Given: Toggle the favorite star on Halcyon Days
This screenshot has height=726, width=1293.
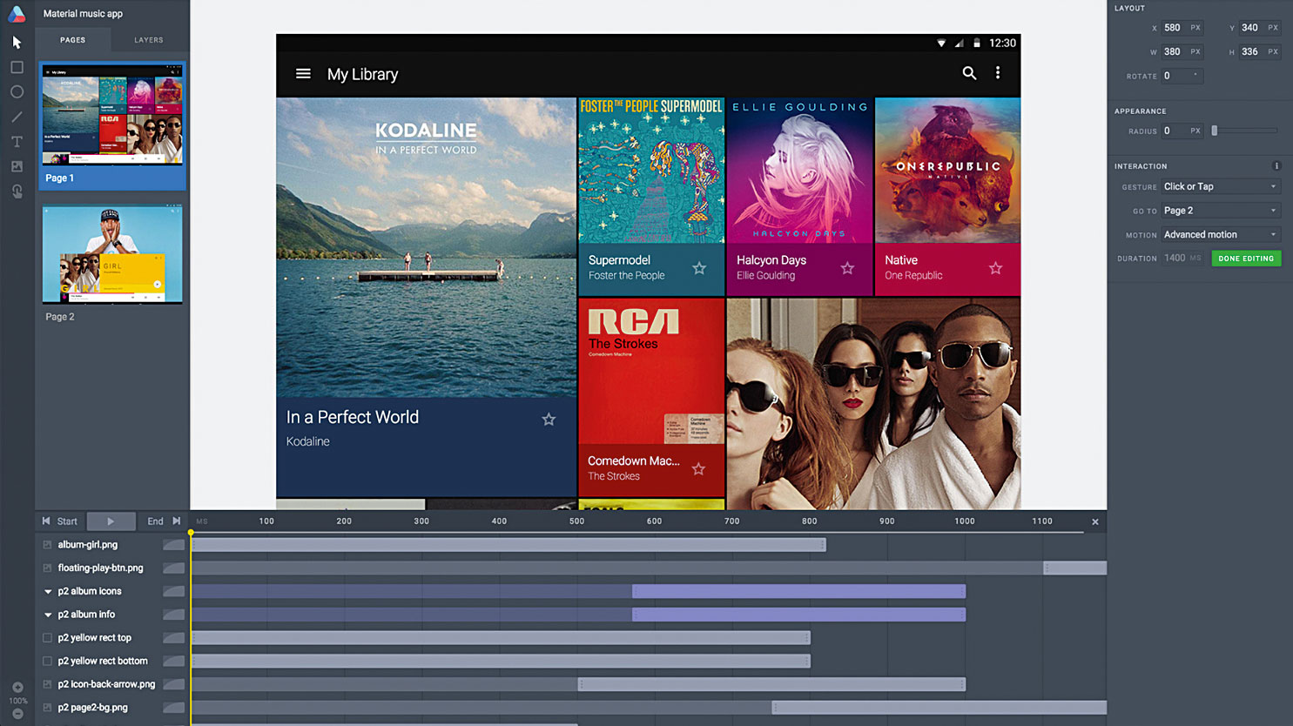Looking at the screenshot, I should click(846, 268).
